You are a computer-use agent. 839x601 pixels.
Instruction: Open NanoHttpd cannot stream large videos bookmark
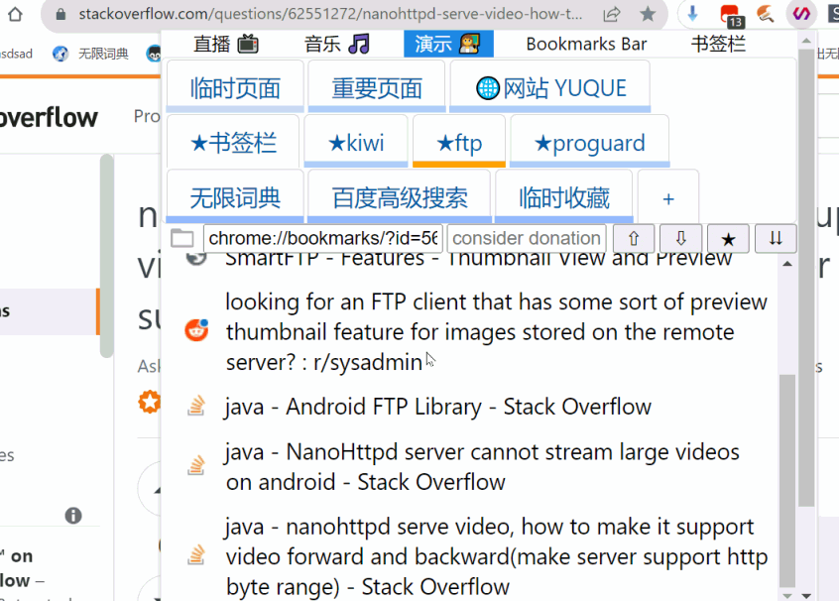pos(482,467)
